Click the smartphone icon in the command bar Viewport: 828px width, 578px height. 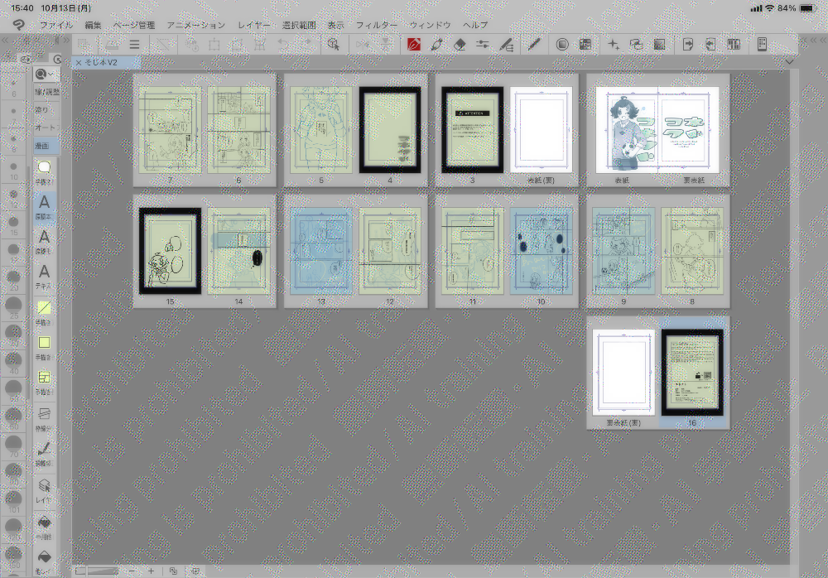pos(762,45)
